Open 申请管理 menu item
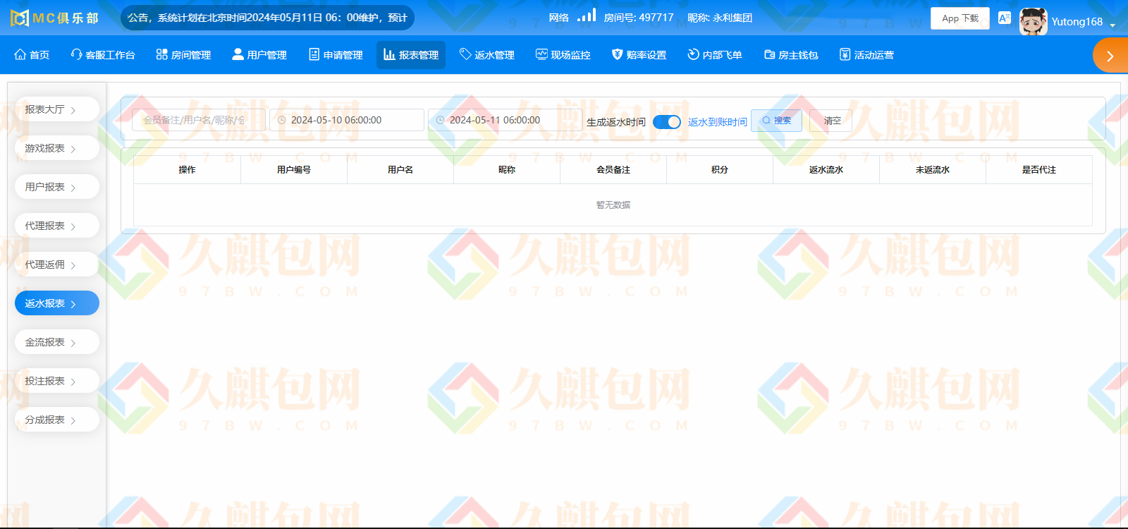Image resolution: width=1128 pixels, height=529 pixels. pyautogui.click(x=336, y=55)
